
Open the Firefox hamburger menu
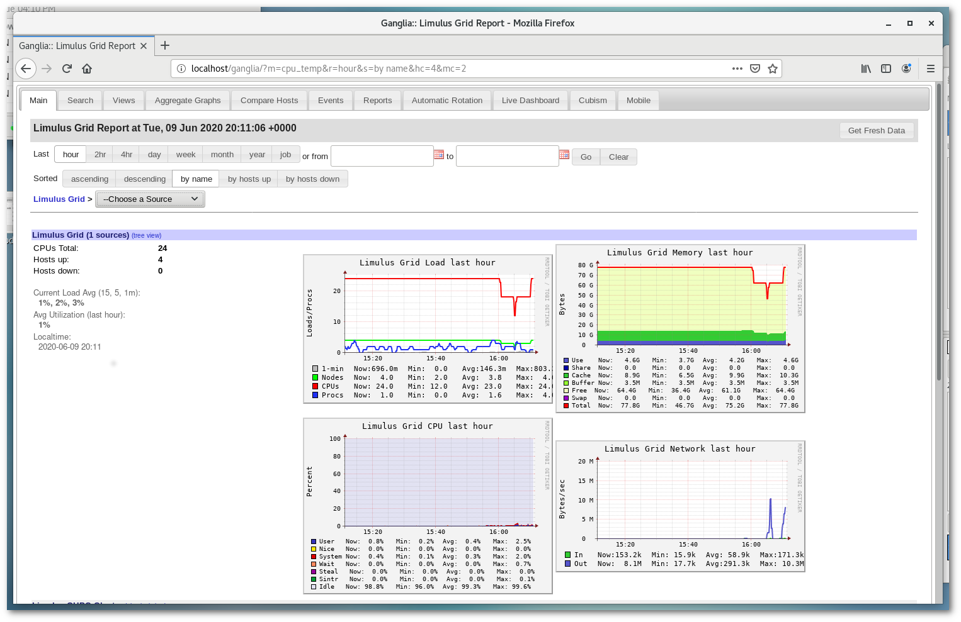point(930,69)
